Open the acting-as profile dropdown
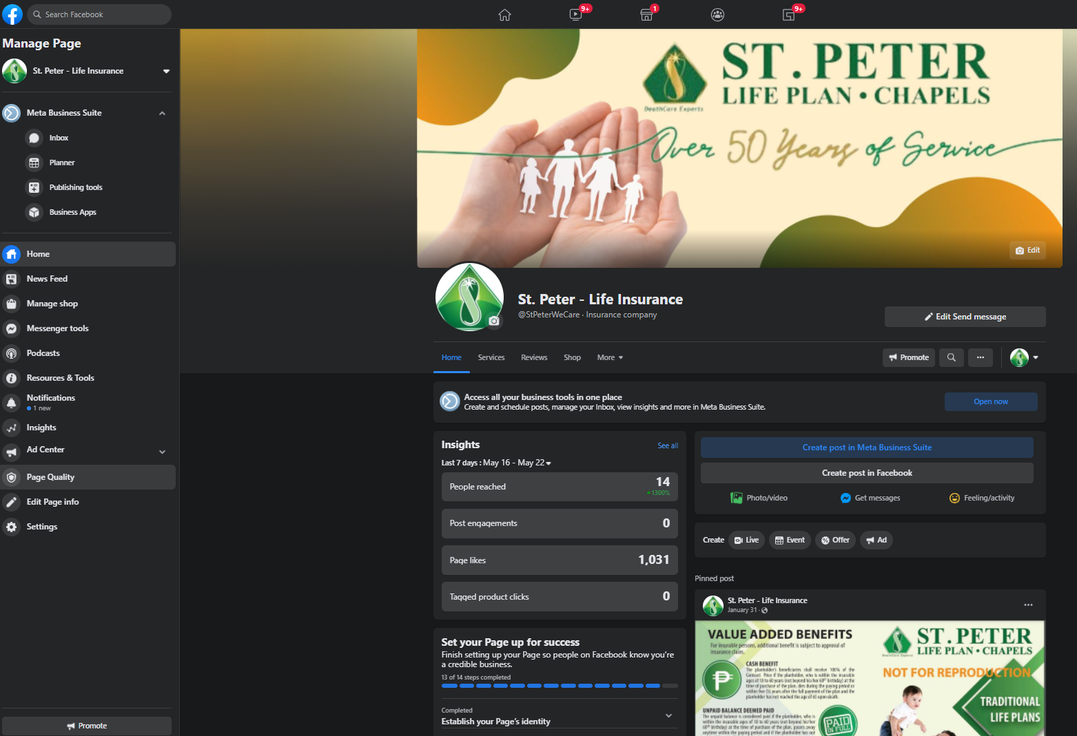Screen dimensions: 1077x736 pyautogui.click(x=1025, y=357)
